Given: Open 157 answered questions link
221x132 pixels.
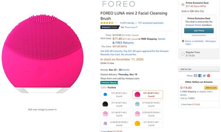Looking at the screenshot, I should click(151, 23).
